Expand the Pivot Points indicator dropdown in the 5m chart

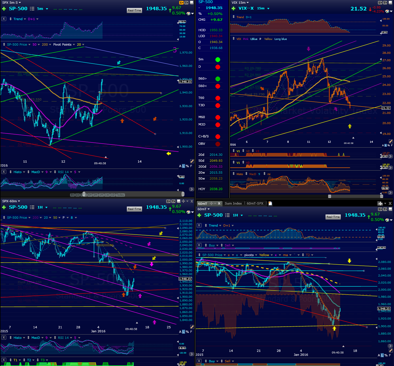74,44
